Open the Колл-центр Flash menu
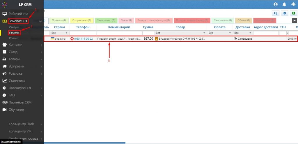Screen dimensions: 298x144 click(x=21, y=124)
